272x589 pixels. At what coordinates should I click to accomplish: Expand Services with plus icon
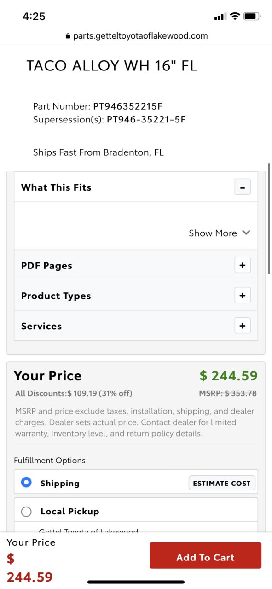pos(243,326)
